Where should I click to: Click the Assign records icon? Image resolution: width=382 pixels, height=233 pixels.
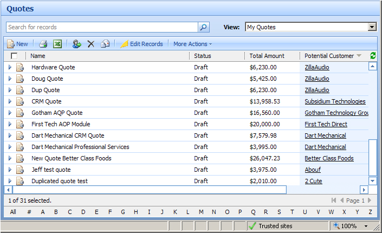76,44
